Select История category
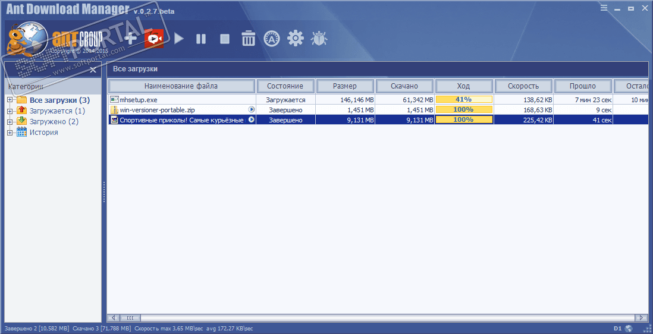Viewport: 653px width, 334px height. click(x=44, y=133)
